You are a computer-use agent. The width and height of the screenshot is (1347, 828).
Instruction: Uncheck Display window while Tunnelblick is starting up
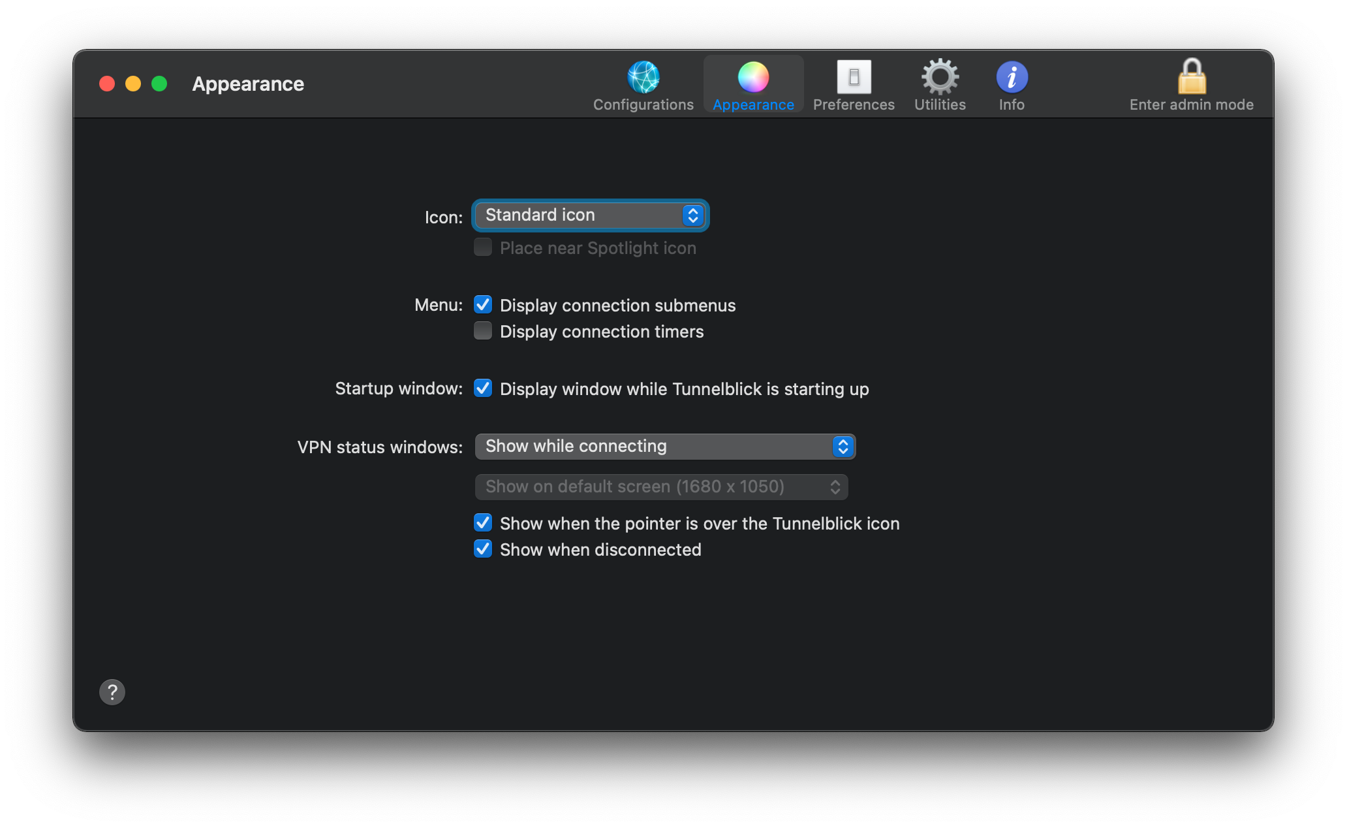483,389
